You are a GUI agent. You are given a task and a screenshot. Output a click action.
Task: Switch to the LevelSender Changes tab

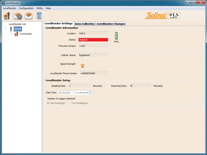point(111,24)
